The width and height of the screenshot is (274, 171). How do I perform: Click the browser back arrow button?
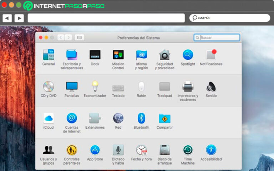[7, 18]
